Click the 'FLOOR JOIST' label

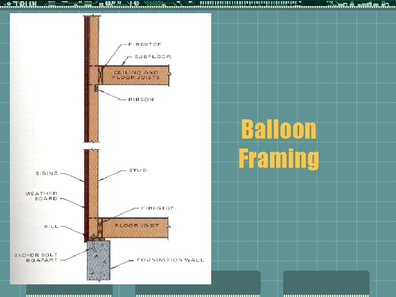pyautogui.click(x=137, y=226)
